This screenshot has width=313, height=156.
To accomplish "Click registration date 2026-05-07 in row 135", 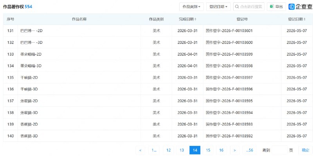I will click(x=297, y=77).
